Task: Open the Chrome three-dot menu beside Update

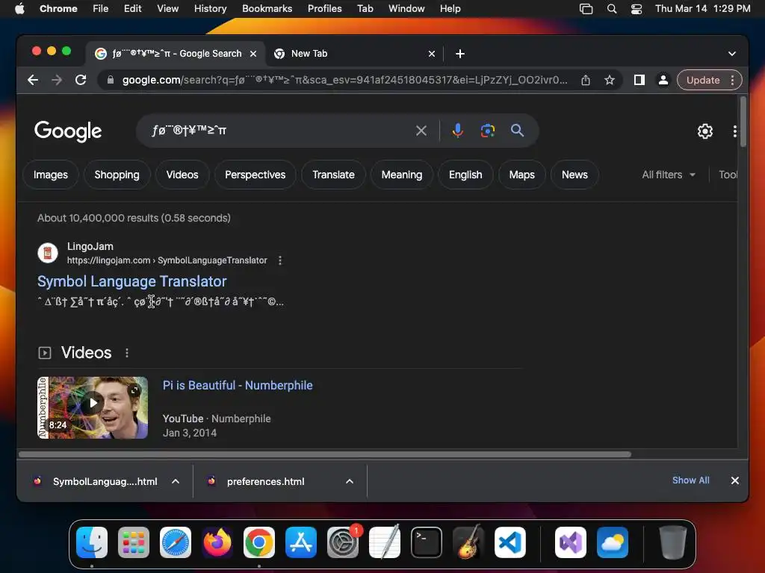Action: tap(732, 80)
